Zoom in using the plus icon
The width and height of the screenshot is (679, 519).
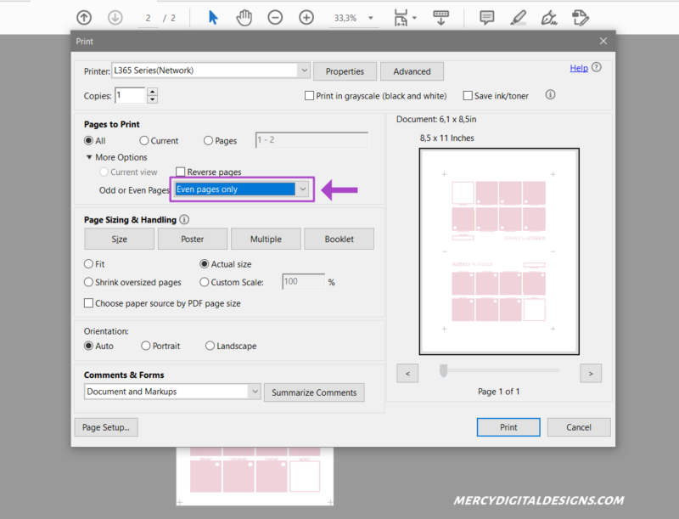(x=305, y=17)
